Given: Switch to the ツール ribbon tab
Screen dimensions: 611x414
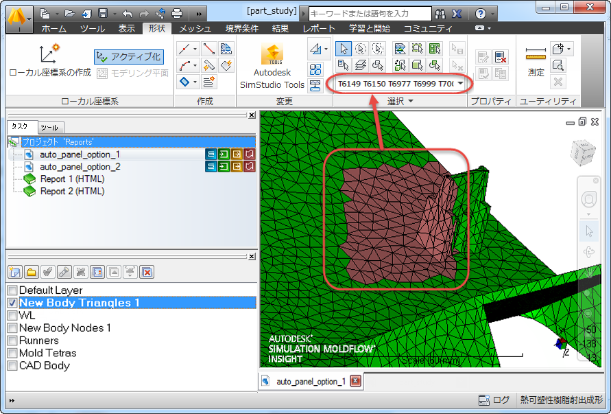Looking at the screenshot, I should click(93, 28).
